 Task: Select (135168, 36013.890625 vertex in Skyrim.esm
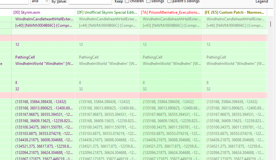coord(43,108)
